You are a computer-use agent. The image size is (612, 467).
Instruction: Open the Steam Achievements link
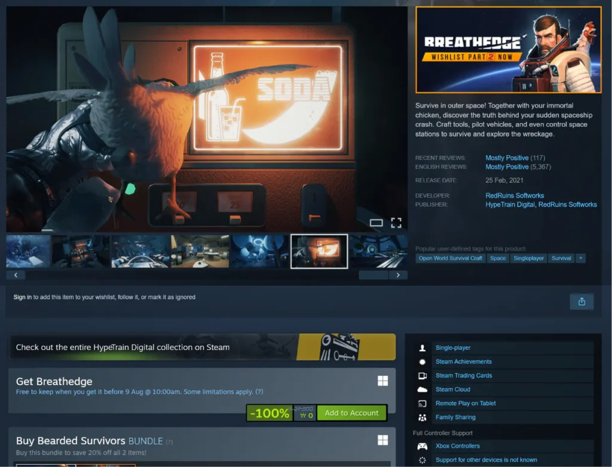(x=463, y=362)
